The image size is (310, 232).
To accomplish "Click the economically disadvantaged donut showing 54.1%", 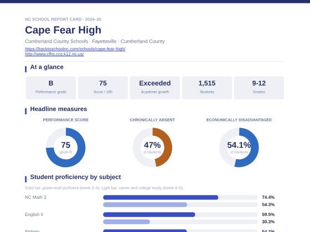I will (x=239, y=147).
